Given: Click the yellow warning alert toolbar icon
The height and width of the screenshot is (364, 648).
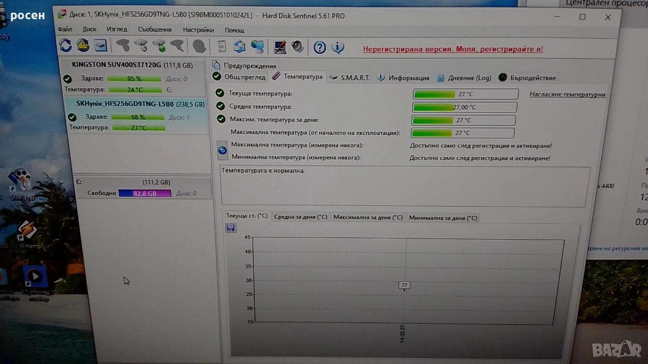Looking at the screenshot, I should pyautogui.click(x=83, y=45).
